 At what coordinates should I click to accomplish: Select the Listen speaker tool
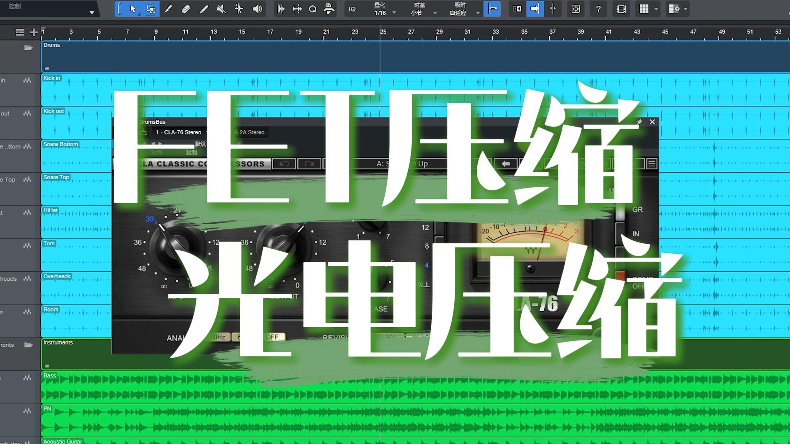click(257, 9)
